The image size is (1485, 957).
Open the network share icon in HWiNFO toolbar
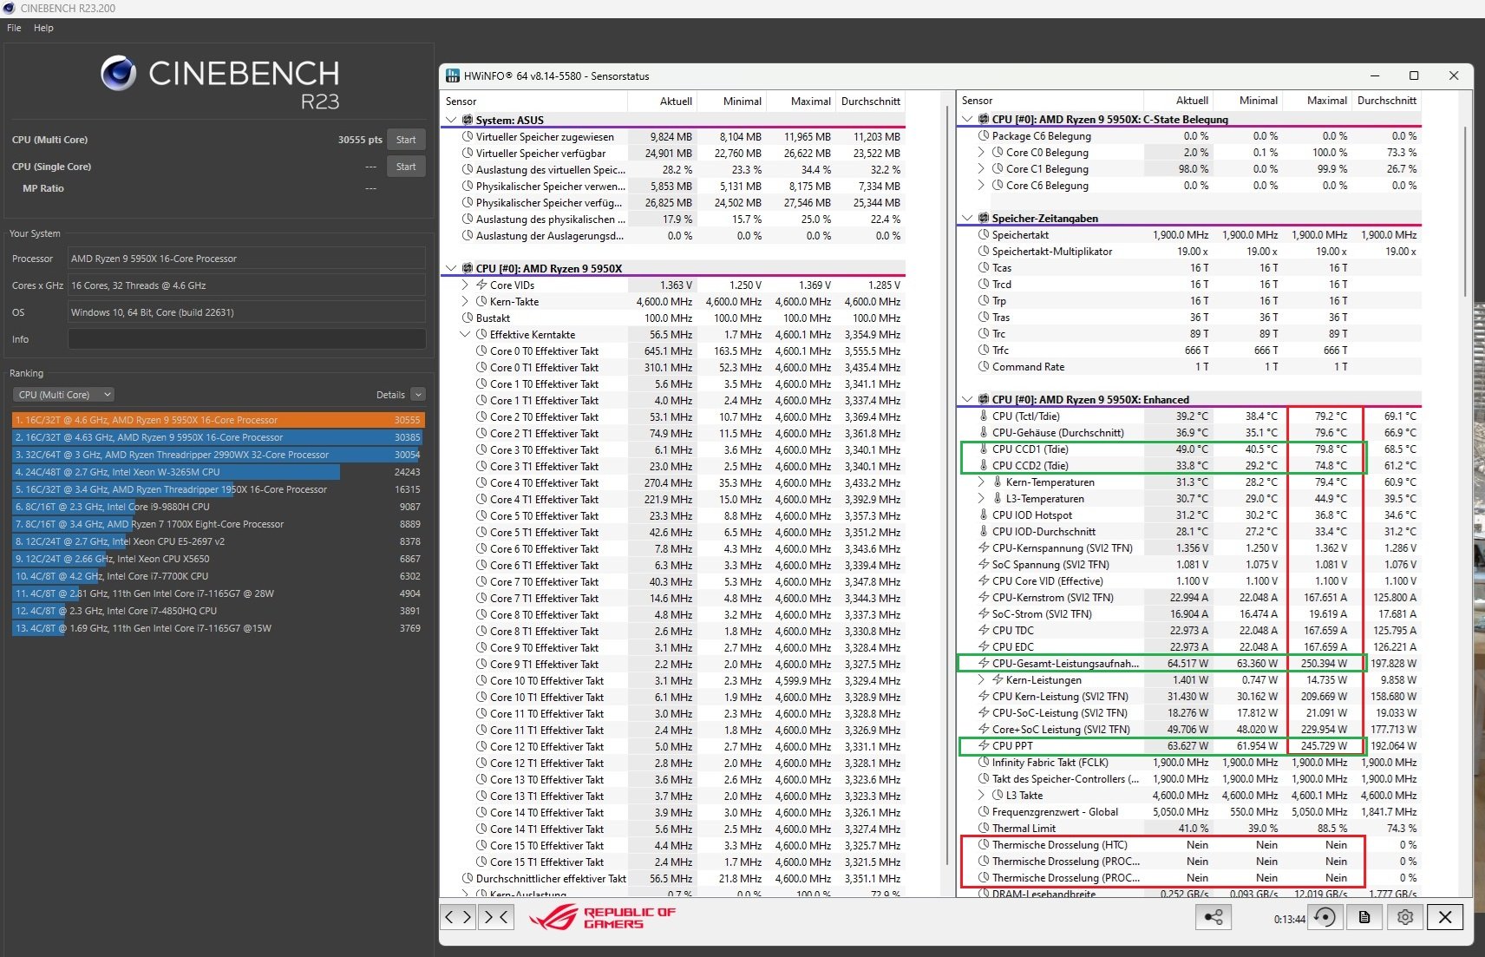(1214, 917)
